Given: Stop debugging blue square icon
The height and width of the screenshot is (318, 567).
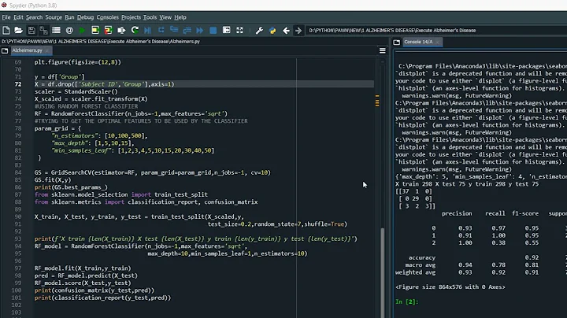Looking at the screenshot, I should click(x=213, y=31).
